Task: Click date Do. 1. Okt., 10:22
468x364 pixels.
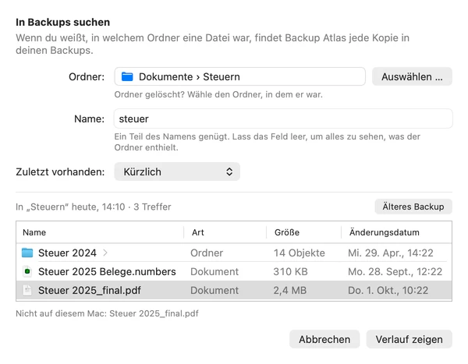Action: click(x=388, y=290)
